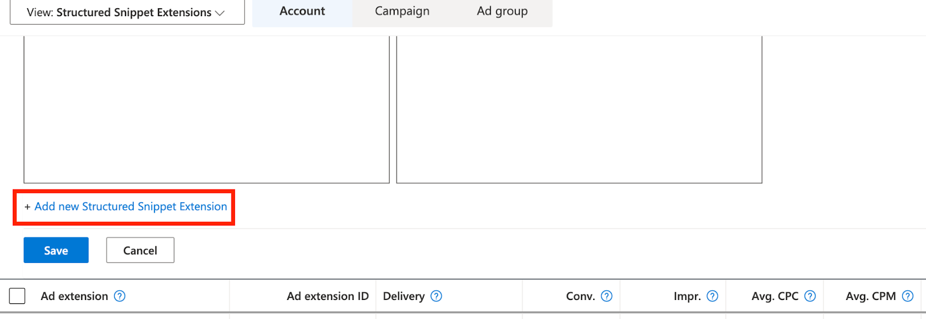Open the Avg. CPM help icon
926x319 pixels.
[x=908, y=296]
